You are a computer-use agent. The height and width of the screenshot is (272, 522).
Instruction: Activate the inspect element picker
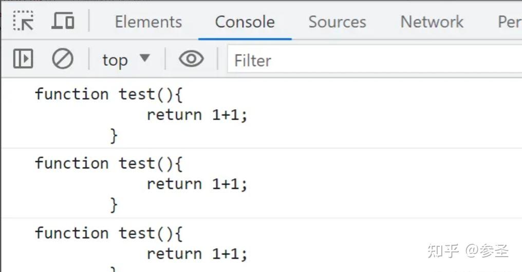(x=24, y=22)
